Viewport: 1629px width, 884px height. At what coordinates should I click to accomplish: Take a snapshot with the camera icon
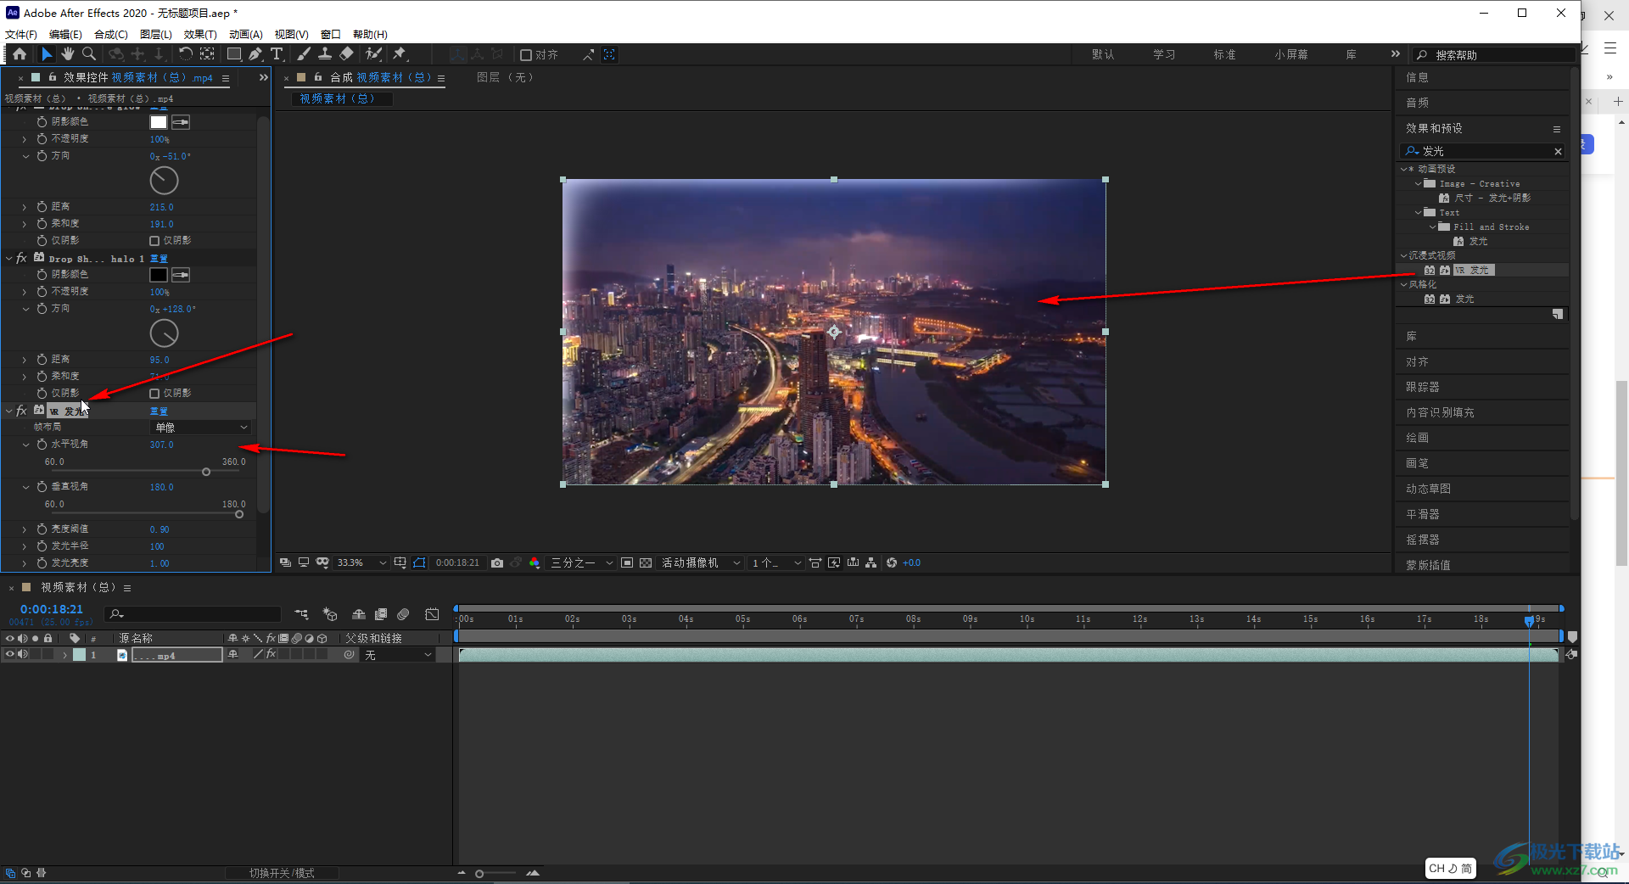[497, 562]
